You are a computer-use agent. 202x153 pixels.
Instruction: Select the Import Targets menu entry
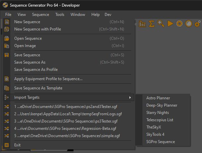pyautogui.click(x=69, y=97)
